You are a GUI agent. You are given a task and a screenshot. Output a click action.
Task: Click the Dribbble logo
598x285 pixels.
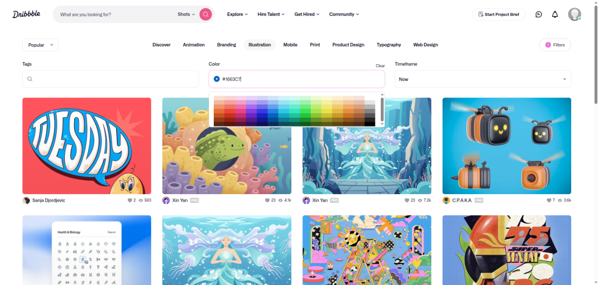coord(26,14)
